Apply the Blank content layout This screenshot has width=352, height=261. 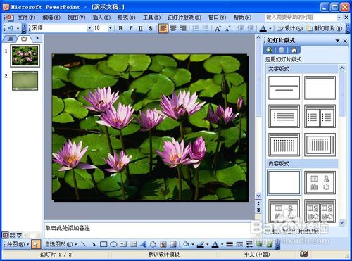pos(284,183)
